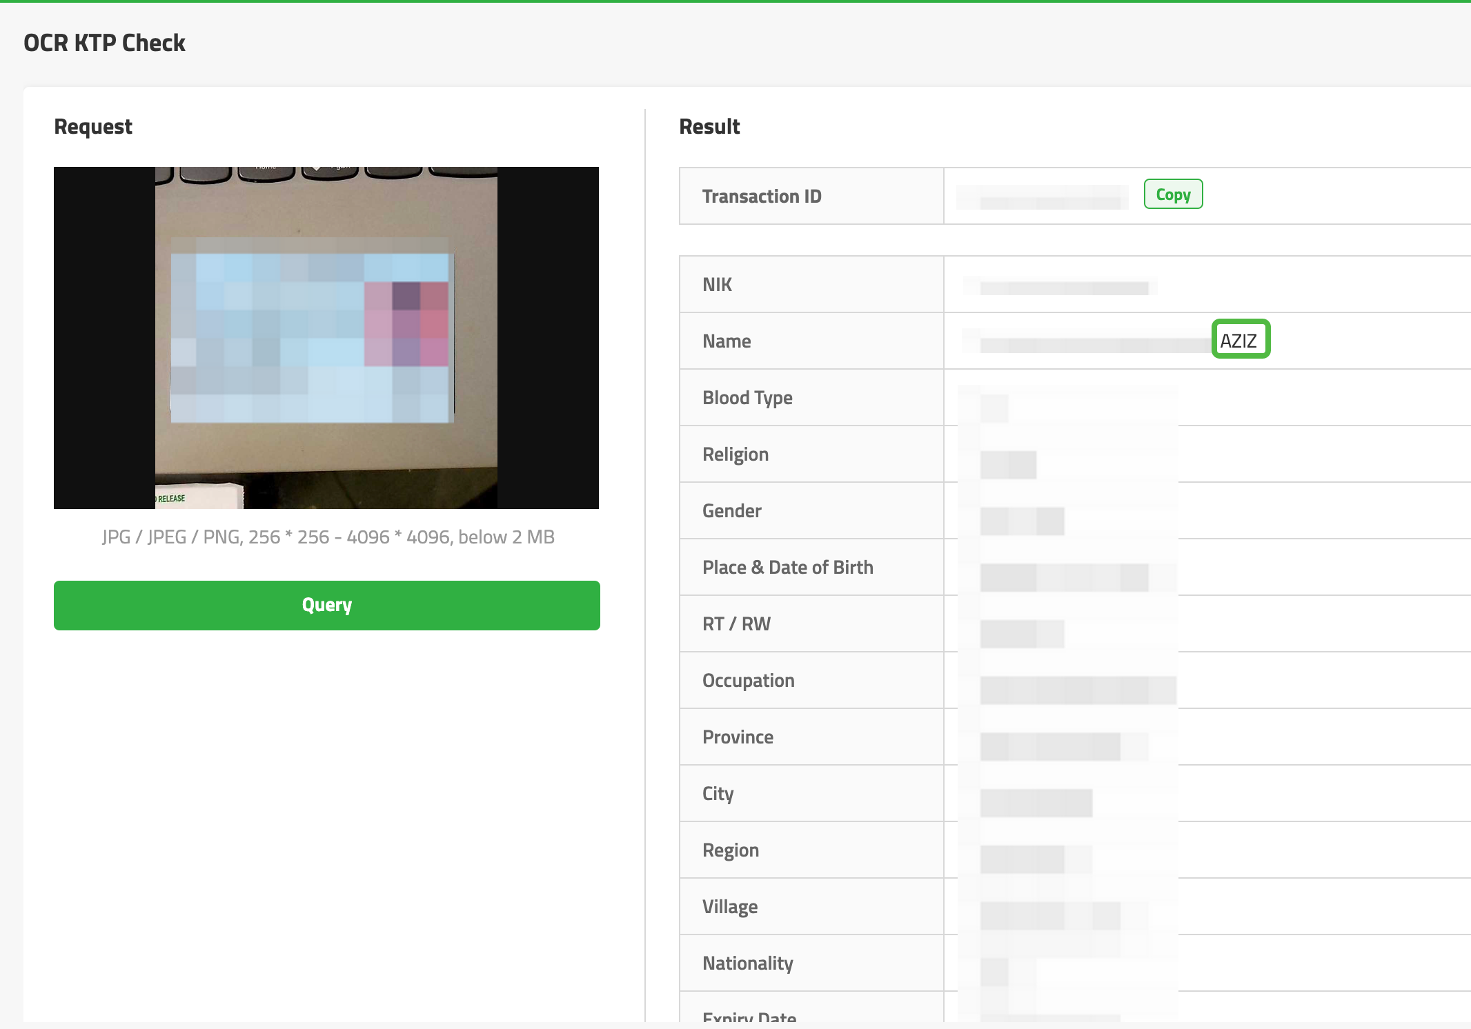Click the highlighted AZIZ name text

click(x=1239, y=341)
